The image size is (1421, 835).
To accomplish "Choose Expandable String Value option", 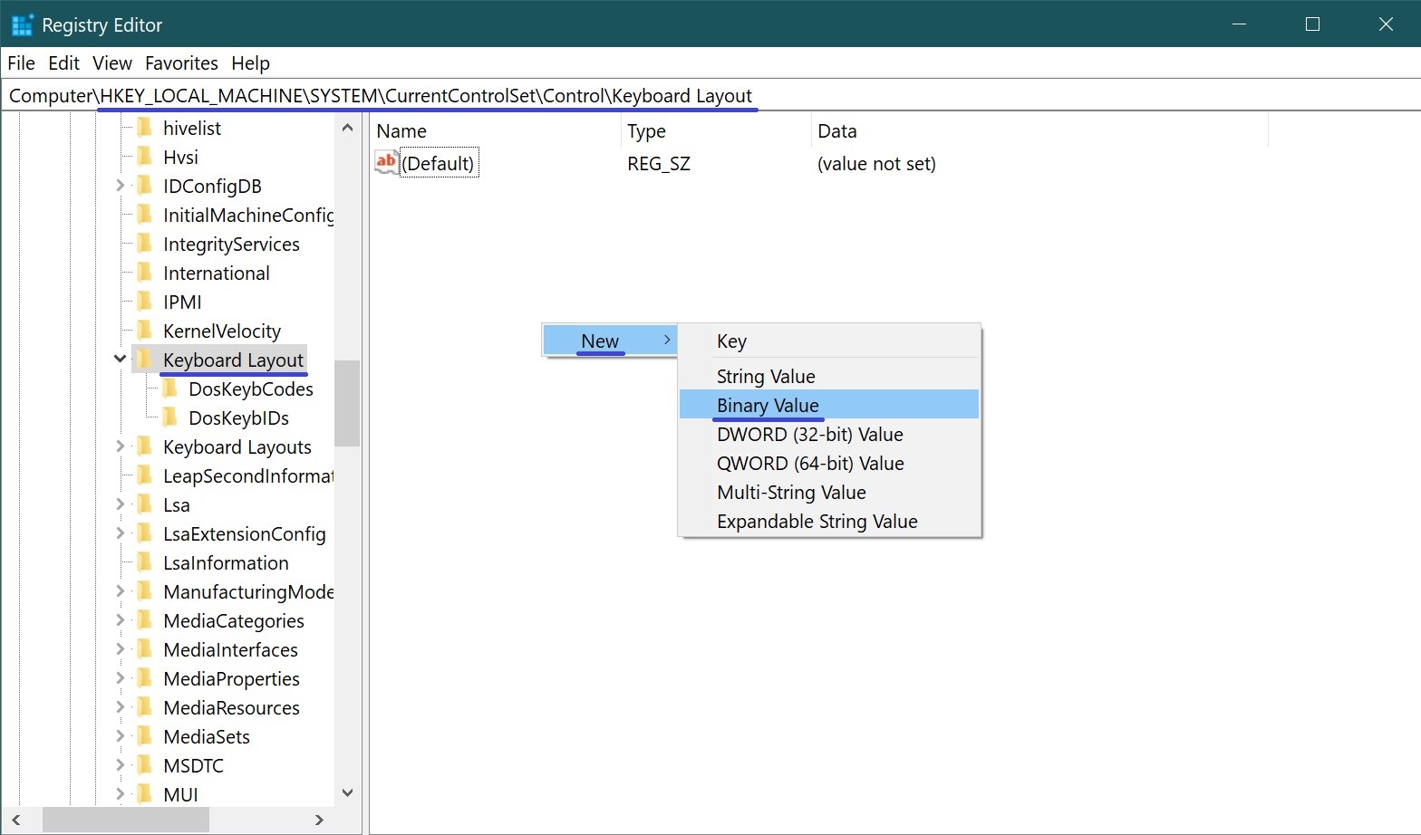I will click(x=829, y=521).
